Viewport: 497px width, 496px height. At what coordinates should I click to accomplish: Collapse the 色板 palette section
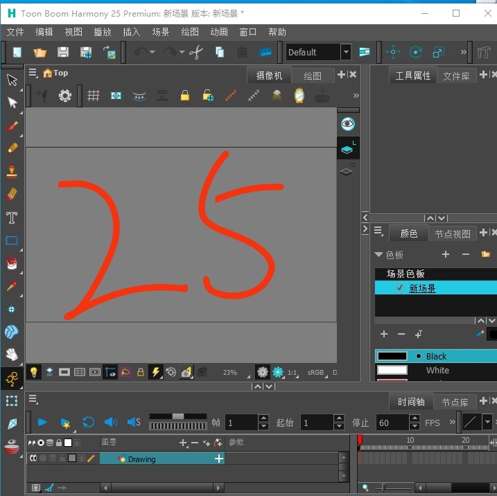tap(378, 254)
